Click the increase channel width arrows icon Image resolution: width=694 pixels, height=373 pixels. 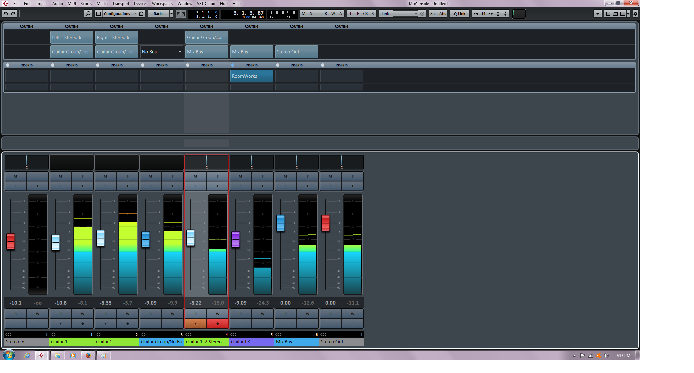(x=491, y=14)
